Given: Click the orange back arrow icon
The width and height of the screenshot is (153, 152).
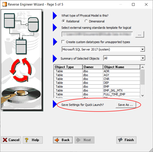Looking at the screenshot, I should (x=57, y=140).
